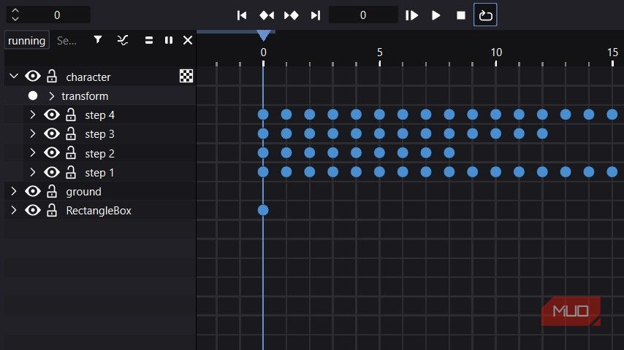The image size is (624, 350).
Task: Lock the RectangleBox layer
Action: pos(52,210)
